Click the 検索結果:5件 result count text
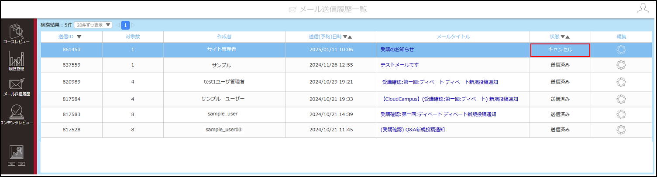 [56, 25]
